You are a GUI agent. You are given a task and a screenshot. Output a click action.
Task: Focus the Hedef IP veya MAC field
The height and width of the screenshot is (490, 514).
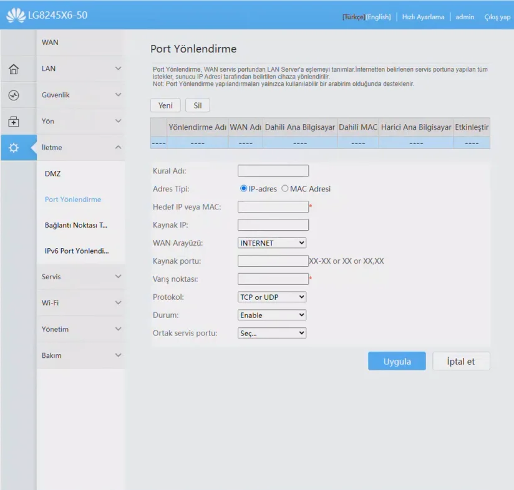coord(273,207)
